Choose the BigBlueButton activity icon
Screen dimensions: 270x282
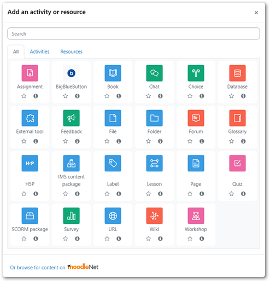point(71,73)
